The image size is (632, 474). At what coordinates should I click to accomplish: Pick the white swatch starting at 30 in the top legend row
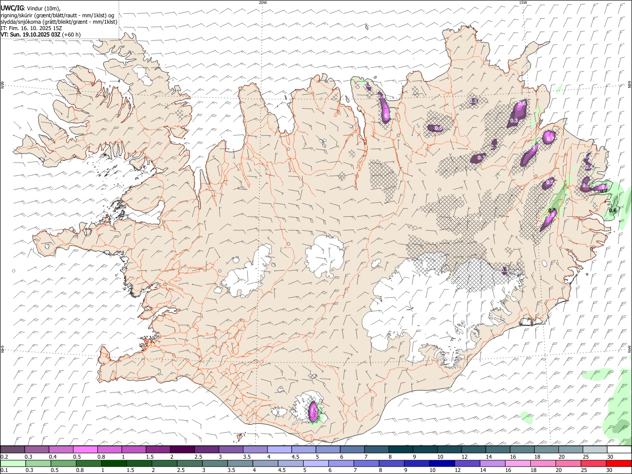[619, 450]
